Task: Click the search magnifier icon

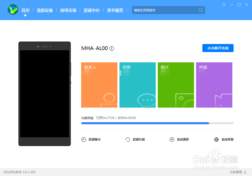Action: coord(200,10)
